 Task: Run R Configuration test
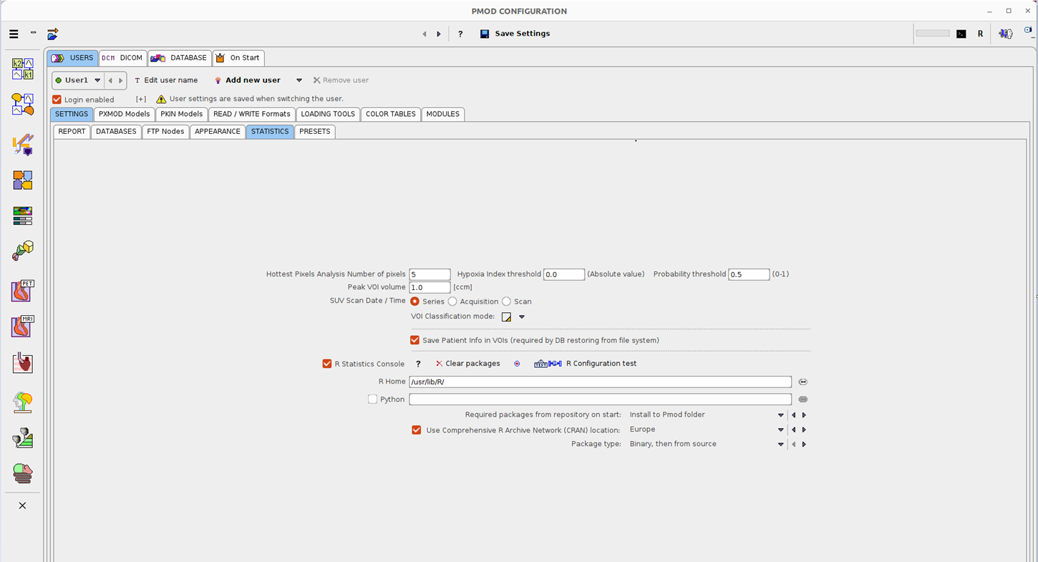[586, 364]
